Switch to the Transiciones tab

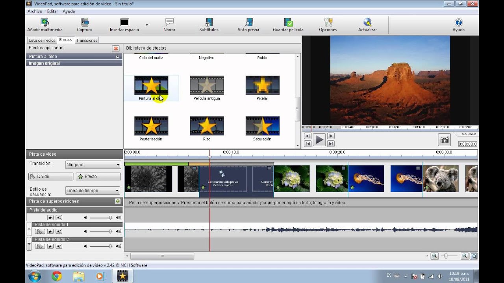click(x=87, y=40)
